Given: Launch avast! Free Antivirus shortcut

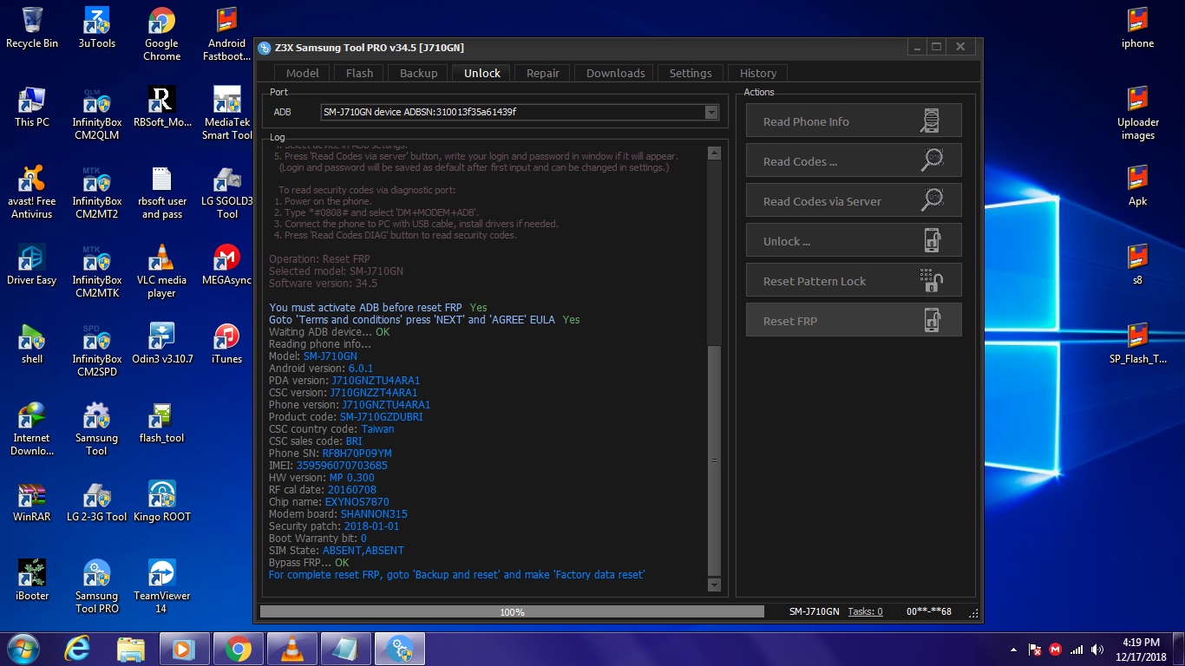Looking at the screenshot, I should [x=32, y=192].
